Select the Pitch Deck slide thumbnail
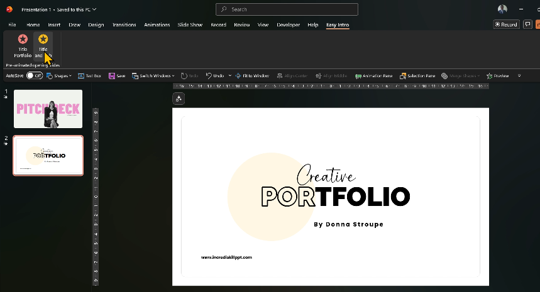The height and width of the screenshot is (292, 540). click(x=48, y=110)
